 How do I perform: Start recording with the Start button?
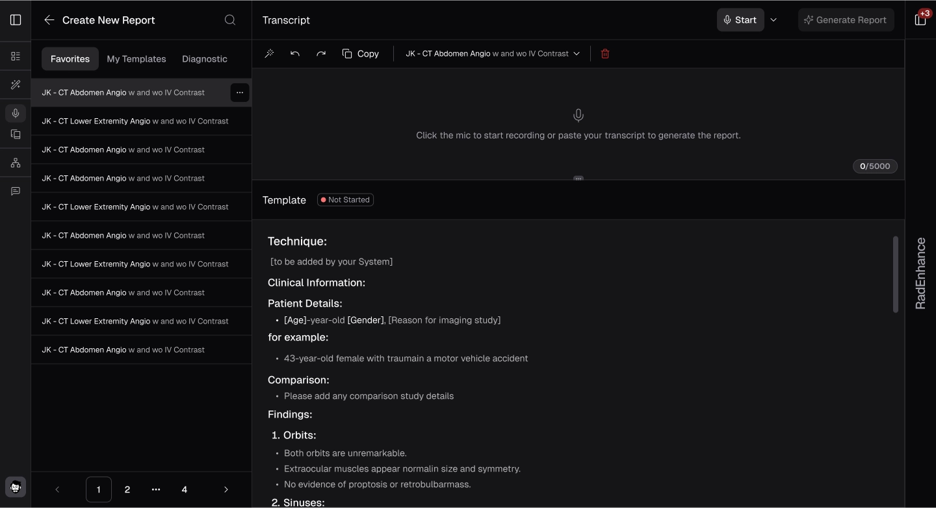740,20
